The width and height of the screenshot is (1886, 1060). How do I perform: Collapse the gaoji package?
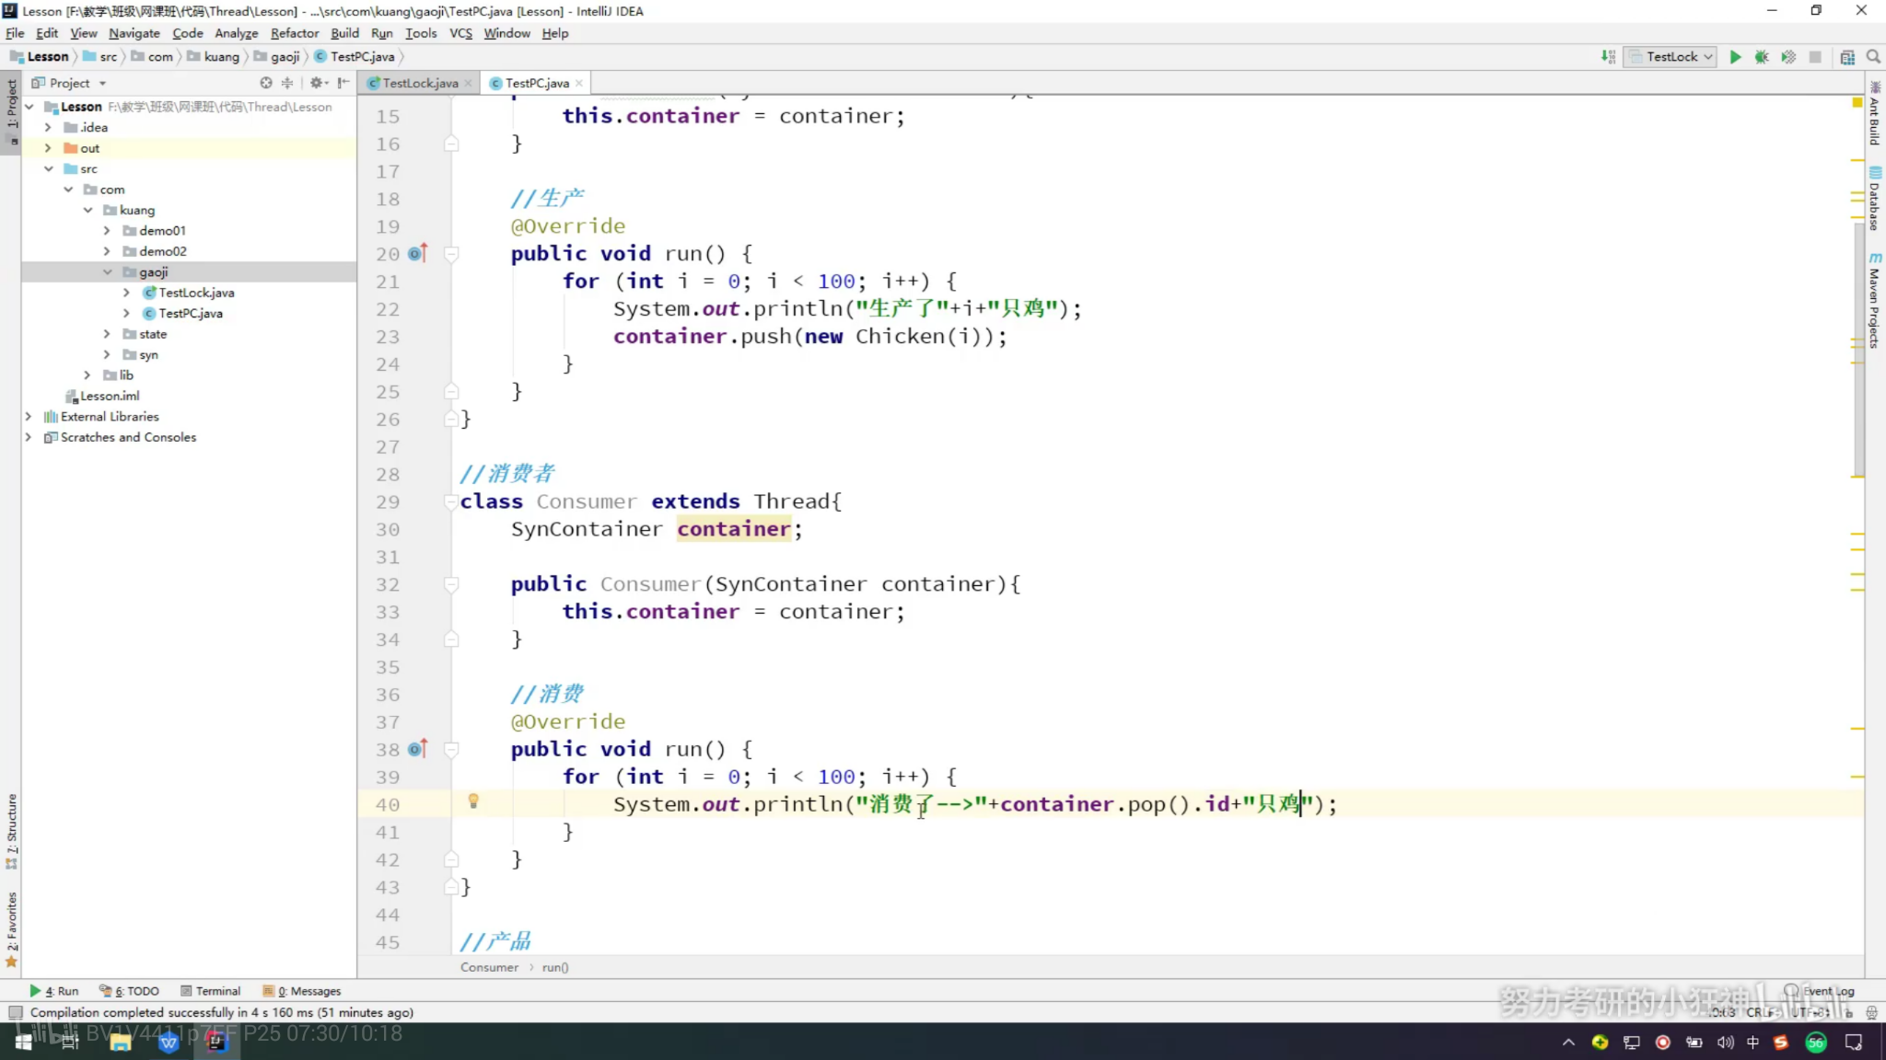pos(107,272)
